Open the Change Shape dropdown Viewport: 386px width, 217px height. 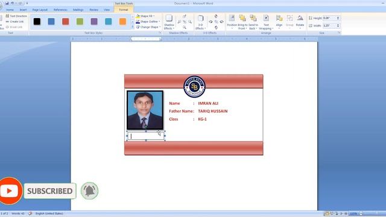click(148, 27)
